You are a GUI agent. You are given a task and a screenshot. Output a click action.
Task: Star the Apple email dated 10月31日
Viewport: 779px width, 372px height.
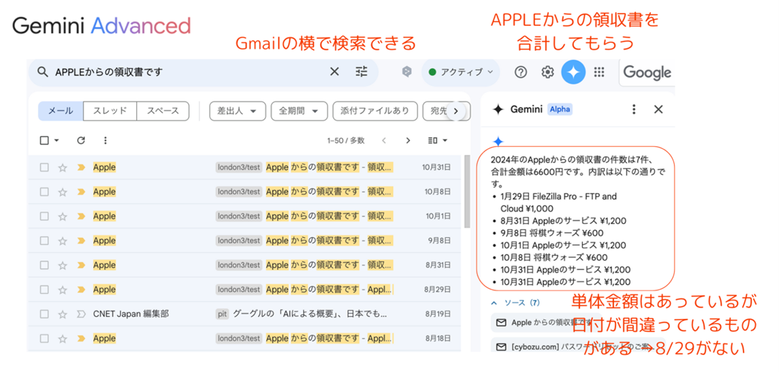pyautogui.click(x=63, y=167)
